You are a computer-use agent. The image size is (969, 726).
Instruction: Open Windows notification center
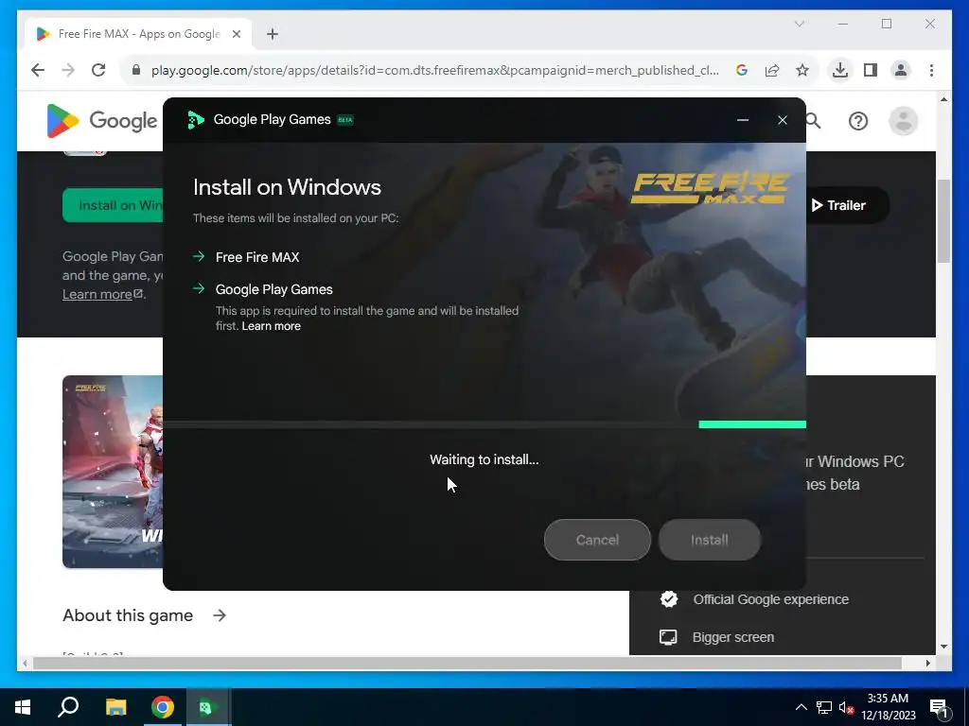(x=940, y=708)
